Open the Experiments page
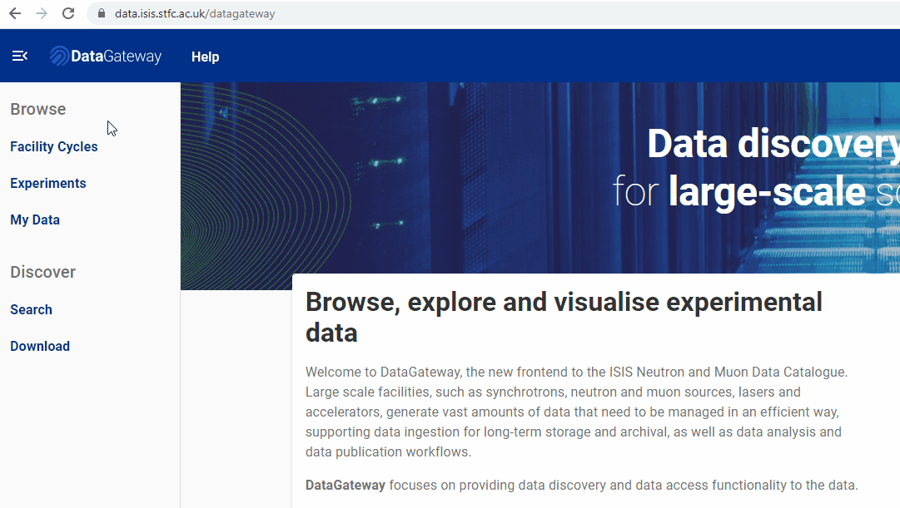Viewport: 900px width, 508px height. [47, 183]
